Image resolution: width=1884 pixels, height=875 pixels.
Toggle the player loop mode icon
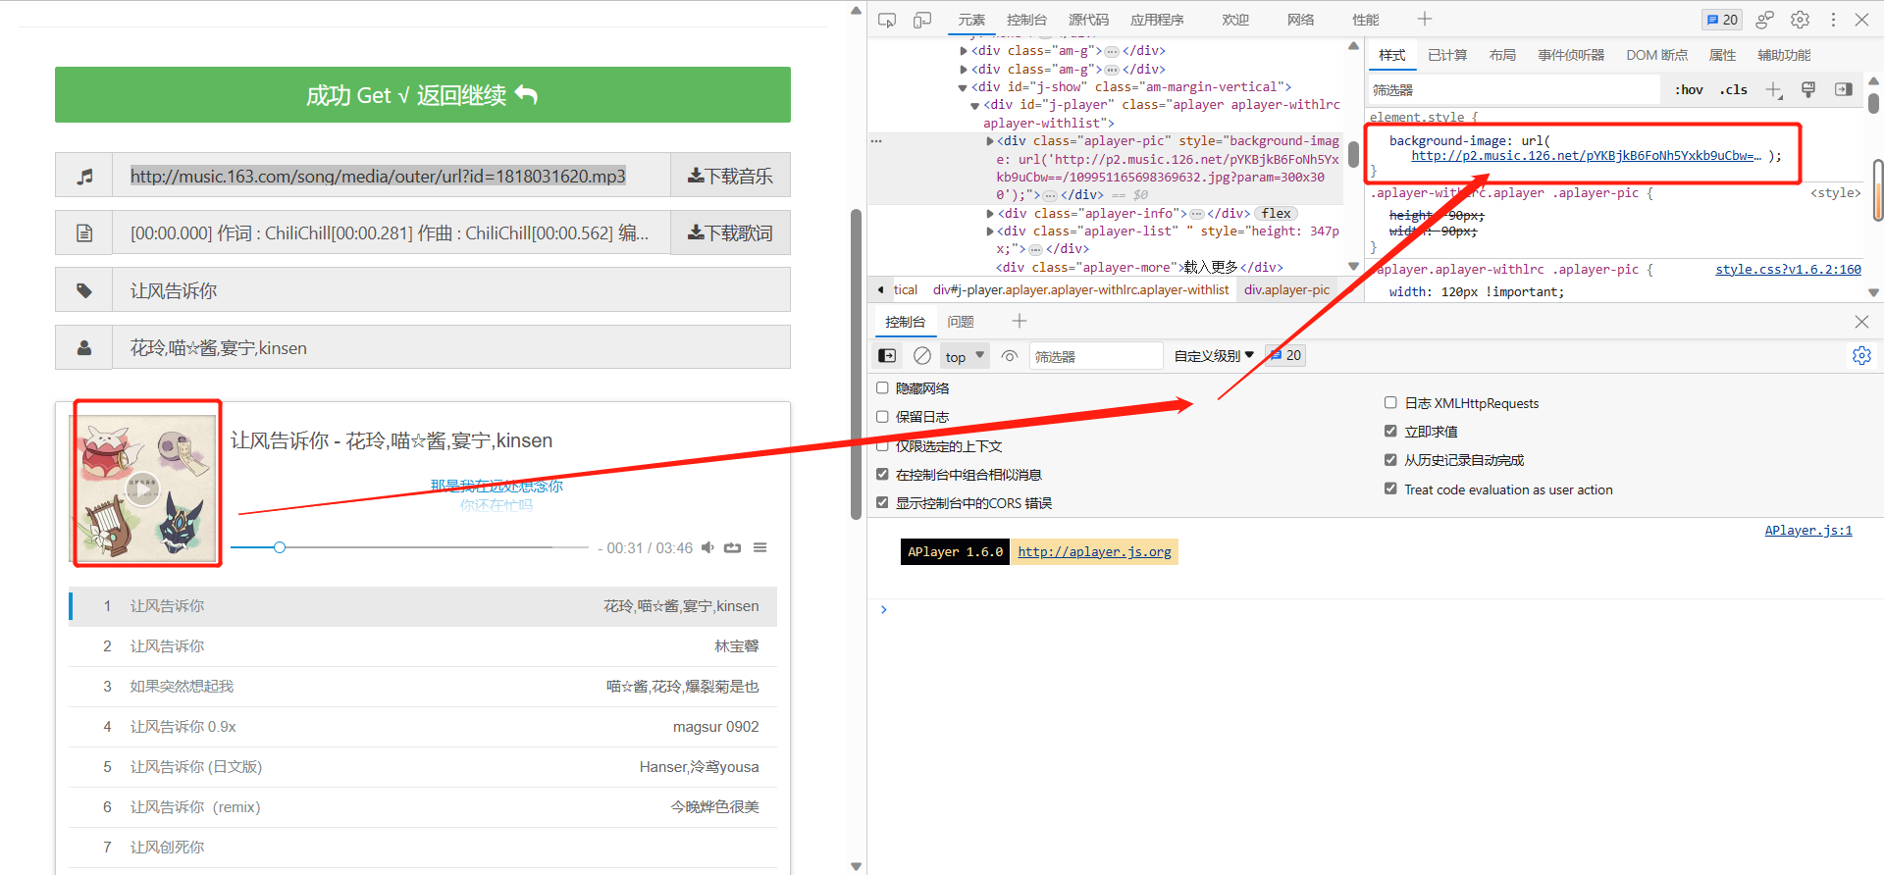[732, 547]
